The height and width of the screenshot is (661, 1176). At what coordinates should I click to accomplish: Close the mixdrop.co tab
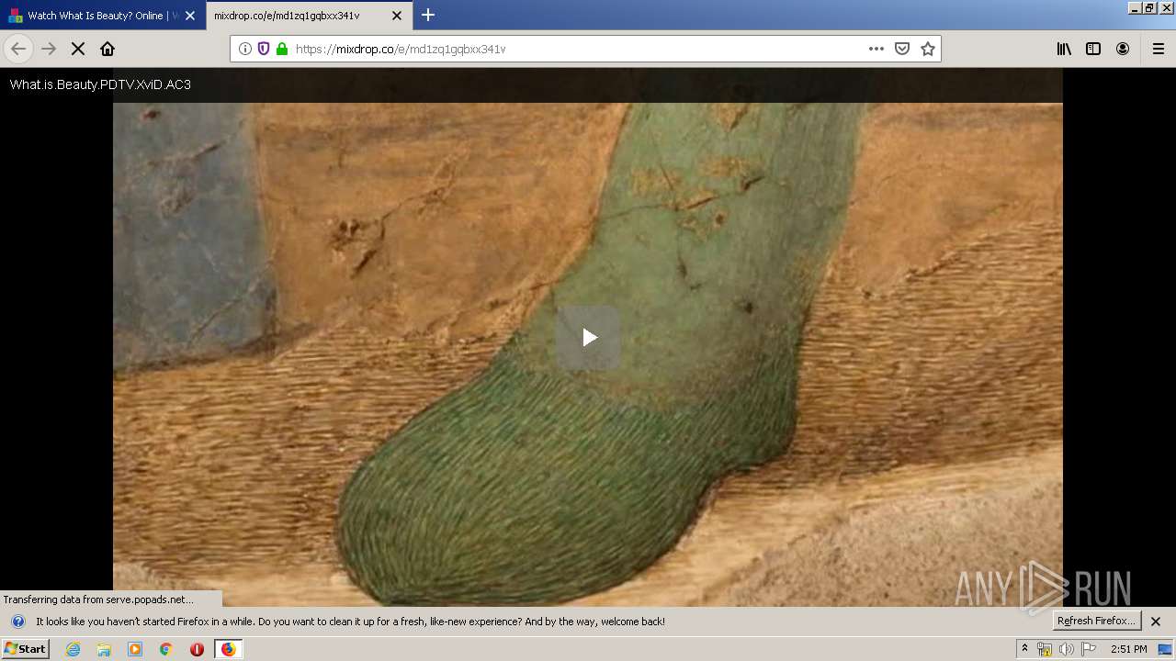[397, 16]
